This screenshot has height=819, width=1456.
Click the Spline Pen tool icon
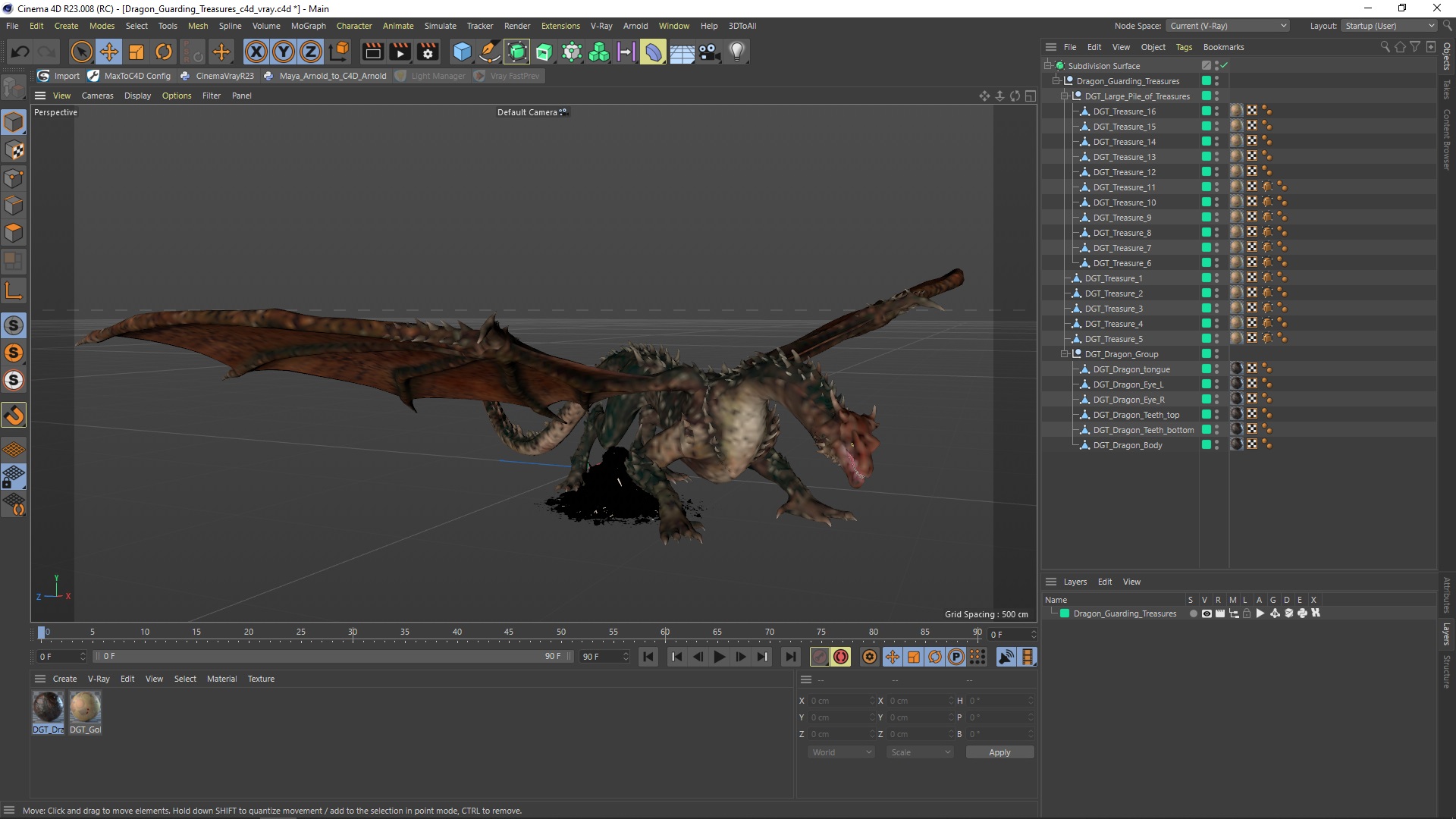pos(490,52)
